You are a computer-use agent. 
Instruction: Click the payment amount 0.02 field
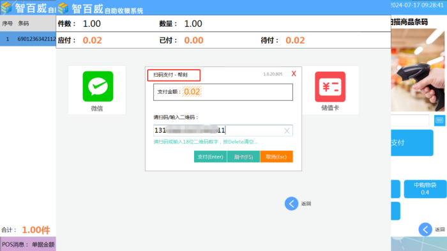[x=223, y=92]
